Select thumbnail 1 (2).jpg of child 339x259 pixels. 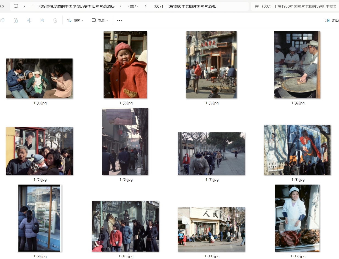coord(125,65)
